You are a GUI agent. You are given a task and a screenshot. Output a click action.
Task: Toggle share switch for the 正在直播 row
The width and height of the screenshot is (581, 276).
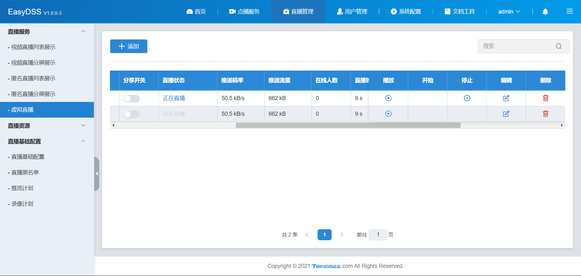pos(132,98)
